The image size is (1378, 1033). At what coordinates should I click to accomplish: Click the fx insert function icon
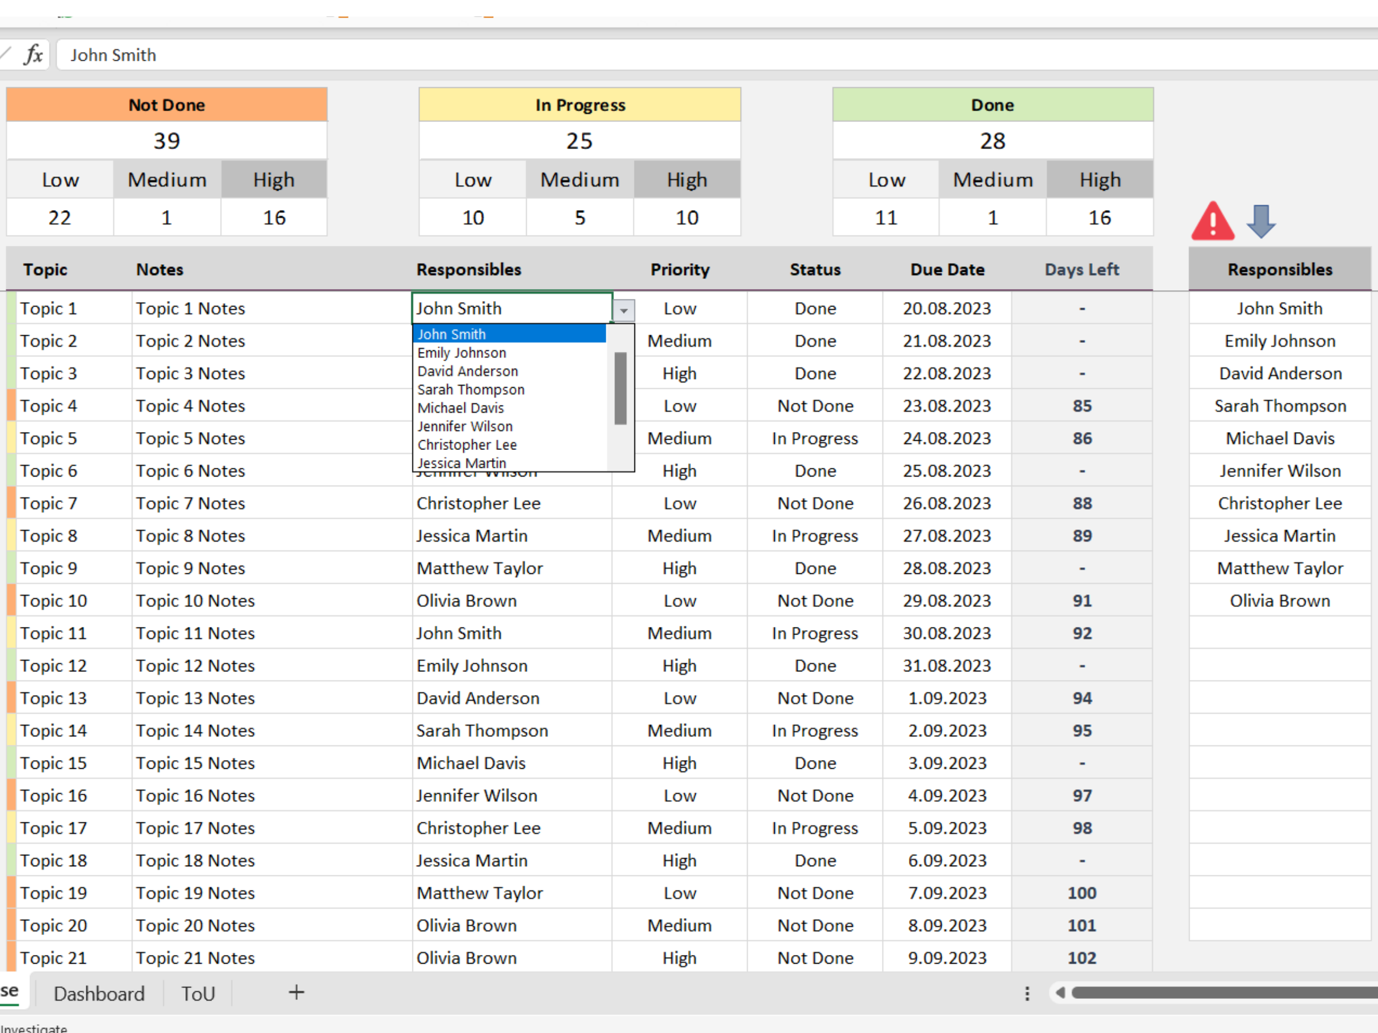click(34, 55)
